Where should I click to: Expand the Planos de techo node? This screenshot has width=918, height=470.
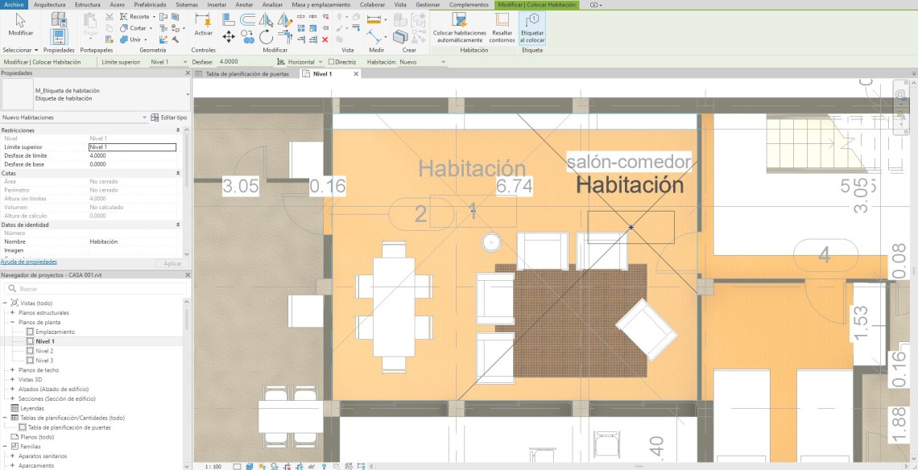pyautogui.click(x=13, y=370)
